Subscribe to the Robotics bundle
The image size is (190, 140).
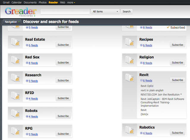(x=178, y=133)
